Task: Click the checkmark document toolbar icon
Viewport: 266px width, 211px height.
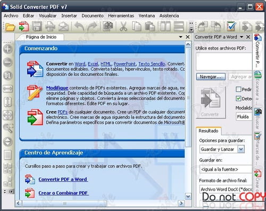Action: (x=231, y=26)
